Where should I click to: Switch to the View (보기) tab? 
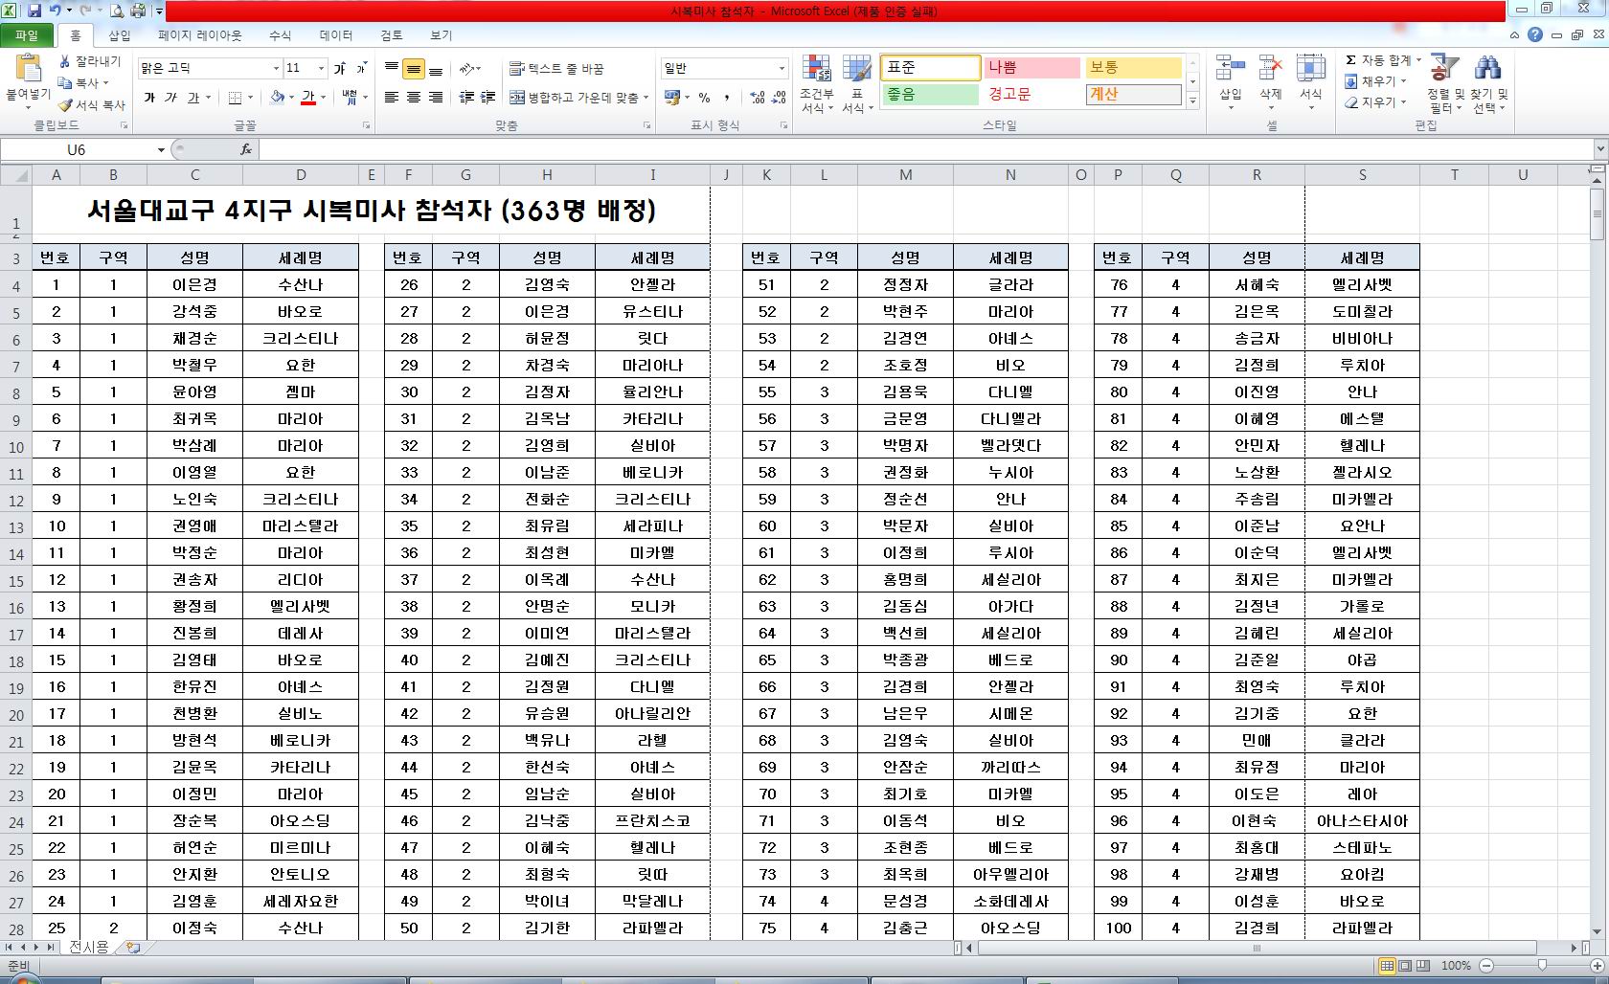442,35
